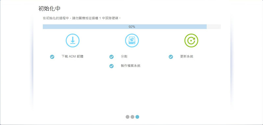Screen dimensions: 263x125
Task: Select the blue active pagination dot
Action: tap(137, 117)
